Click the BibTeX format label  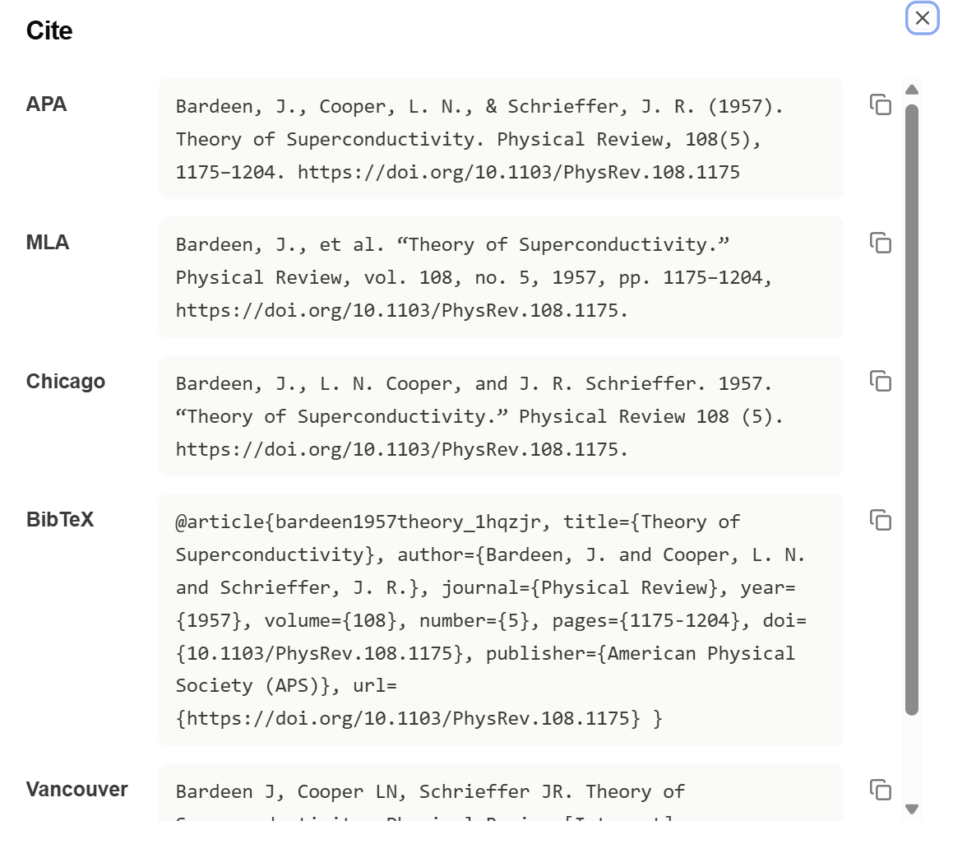(x=60, y=520)
